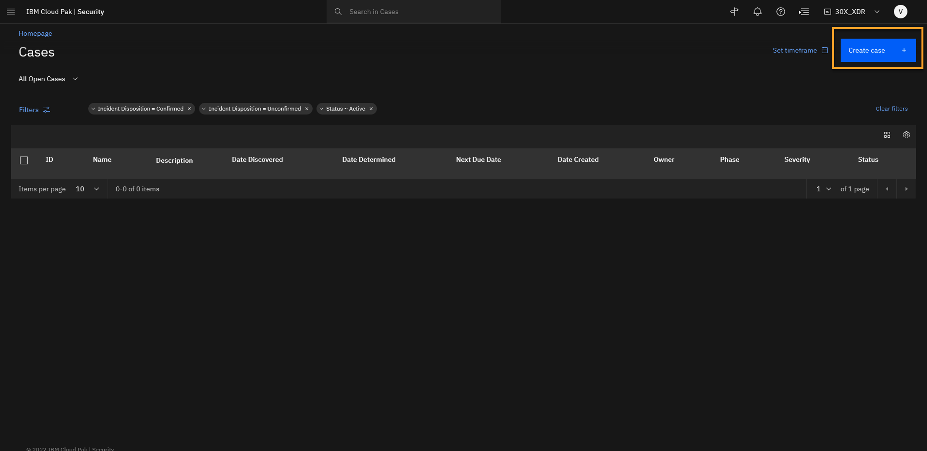
Task: Go to Homepage breadcrumb link
Action: pyautogui.click(x=35, y=33)
